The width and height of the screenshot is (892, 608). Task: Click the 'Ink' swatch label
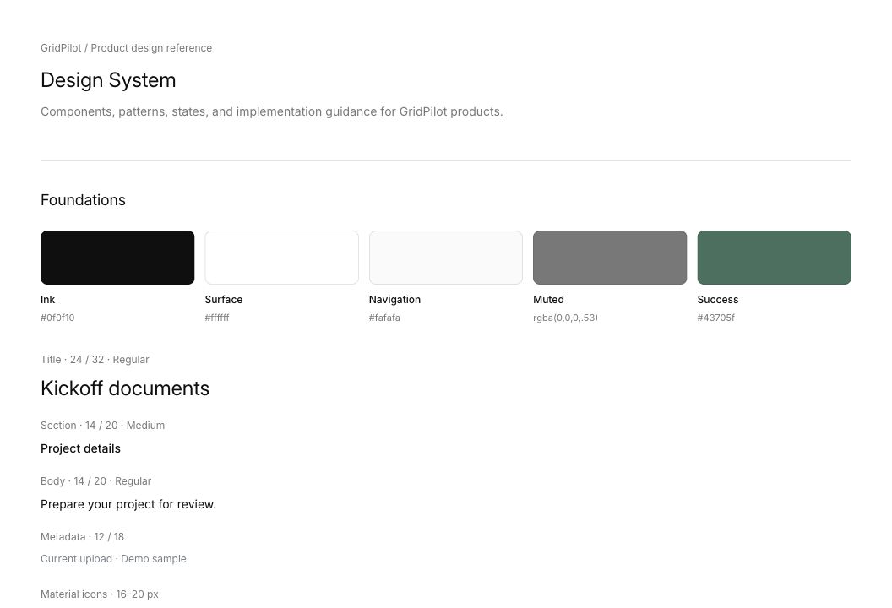pyautogui.click(x=48, y=300)
